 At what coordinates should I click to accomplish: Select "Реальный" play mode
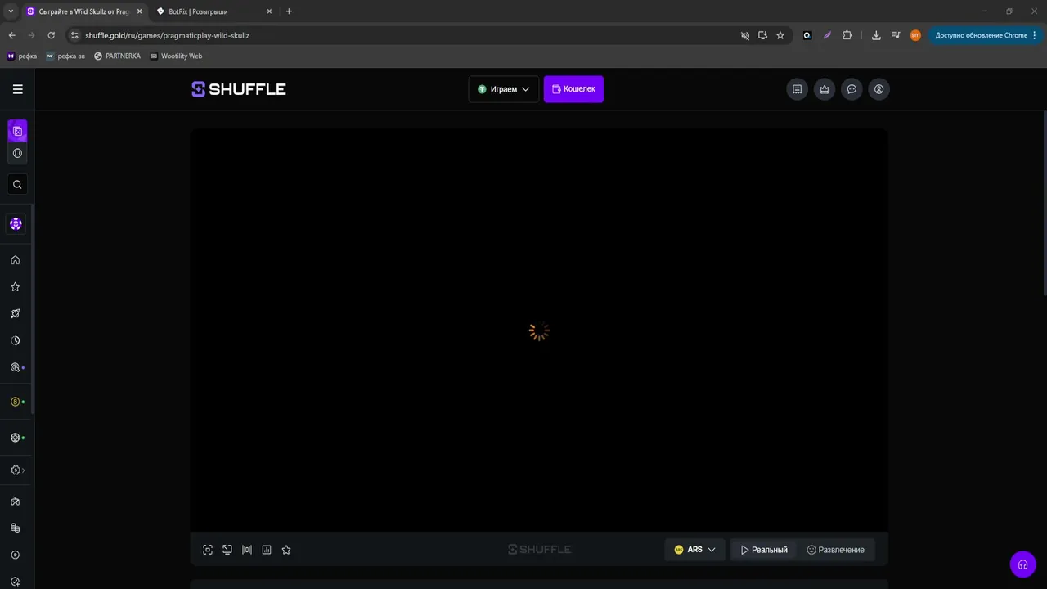tap(764, 550)
